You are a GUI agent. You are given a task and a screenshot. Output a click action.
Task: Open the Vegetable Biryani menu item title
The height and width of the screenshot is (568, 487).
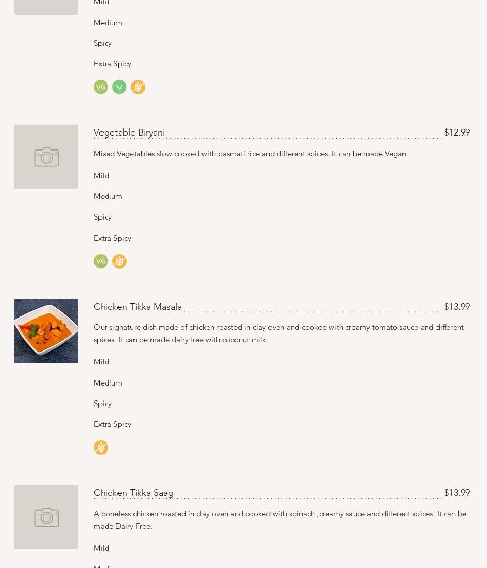pos(129,132)
